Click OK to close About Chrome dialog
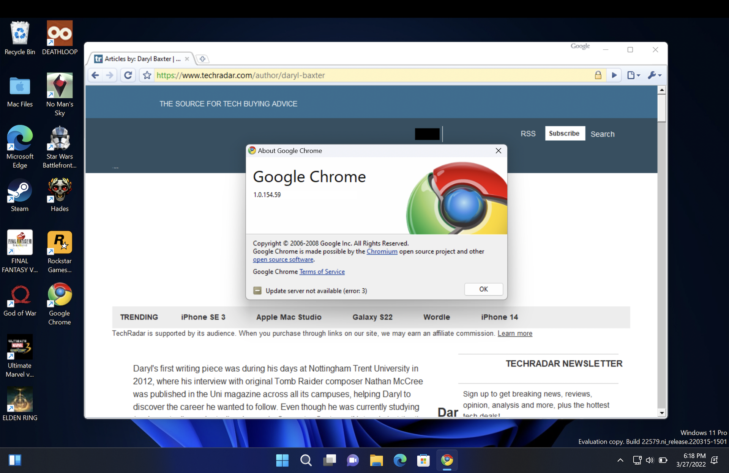729x473 pixels. 482,289
